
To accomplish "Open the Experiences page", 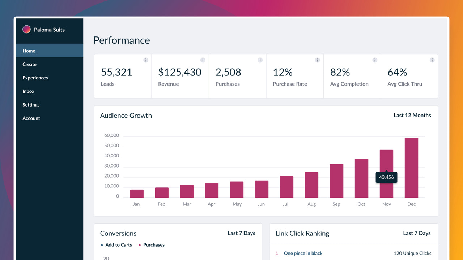I will point(35,78).
